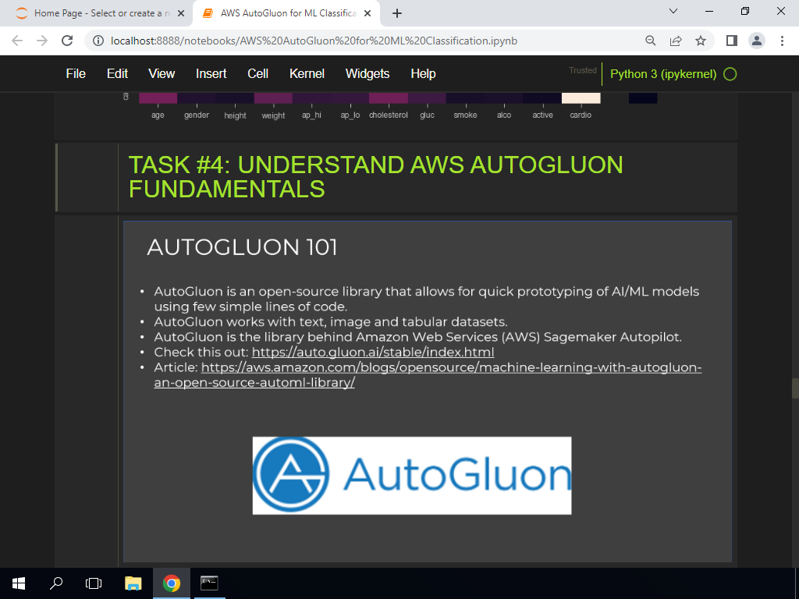This screenshot has height=599, width=799.
Task: Open the auto.gluon.ai stable index link
Action: click(372, 352)
